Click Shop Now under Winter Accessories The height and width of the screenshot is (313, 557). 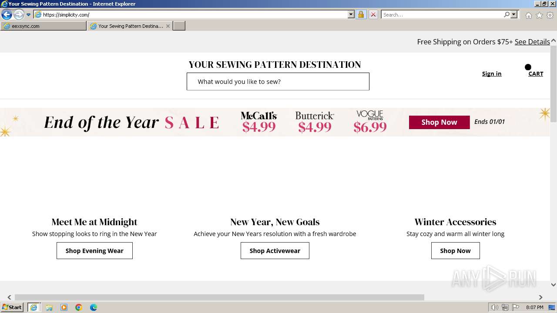click(455, 250)
